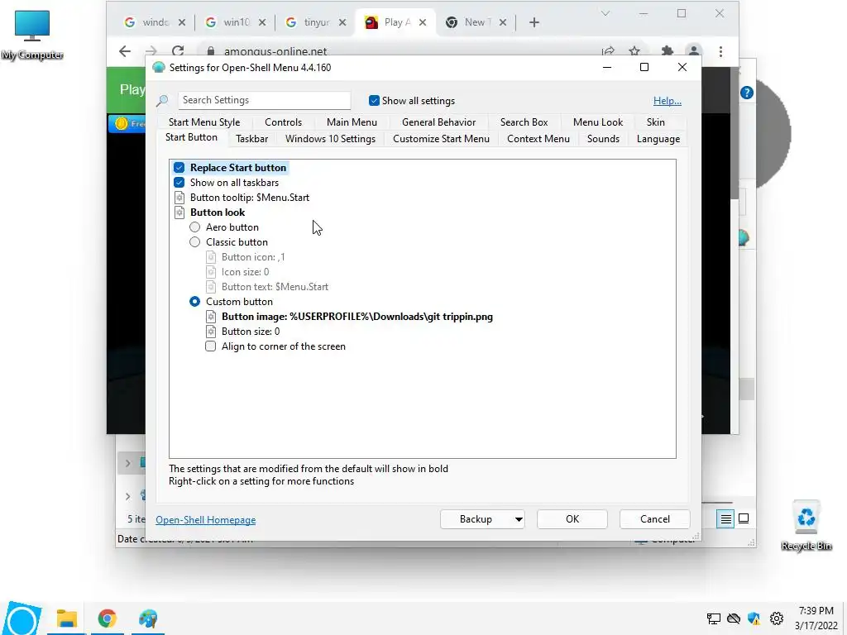
Task: Click the cloud sync-off tray icon
Action: [x=733, y=618]
